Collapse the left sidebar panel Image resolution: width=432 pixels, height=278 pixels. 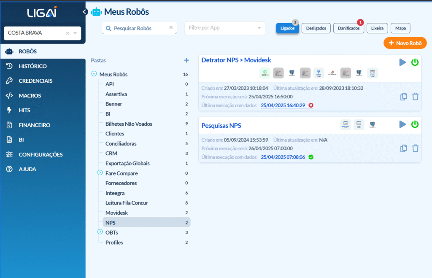[85, 12]
